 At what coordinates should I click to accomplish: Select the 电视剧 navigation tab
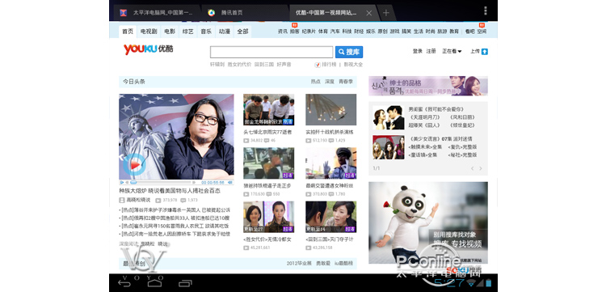(x=149, y=32)
